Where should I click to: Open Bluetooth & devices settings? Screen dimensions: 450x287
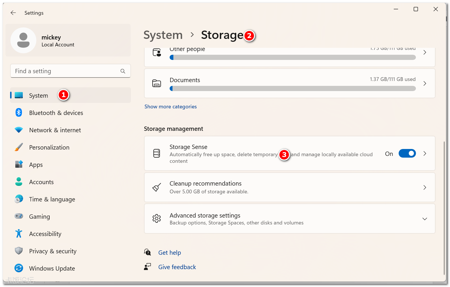pos(70,113)
